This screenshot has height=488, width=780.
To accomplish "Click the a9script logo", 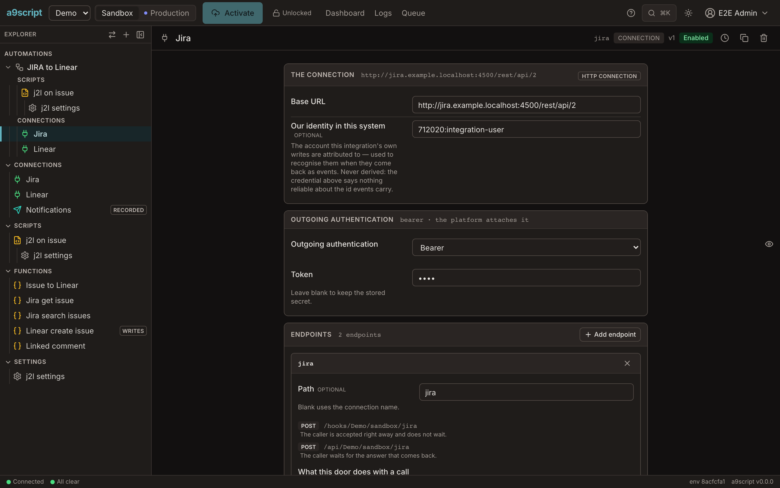I will [24, 13].
